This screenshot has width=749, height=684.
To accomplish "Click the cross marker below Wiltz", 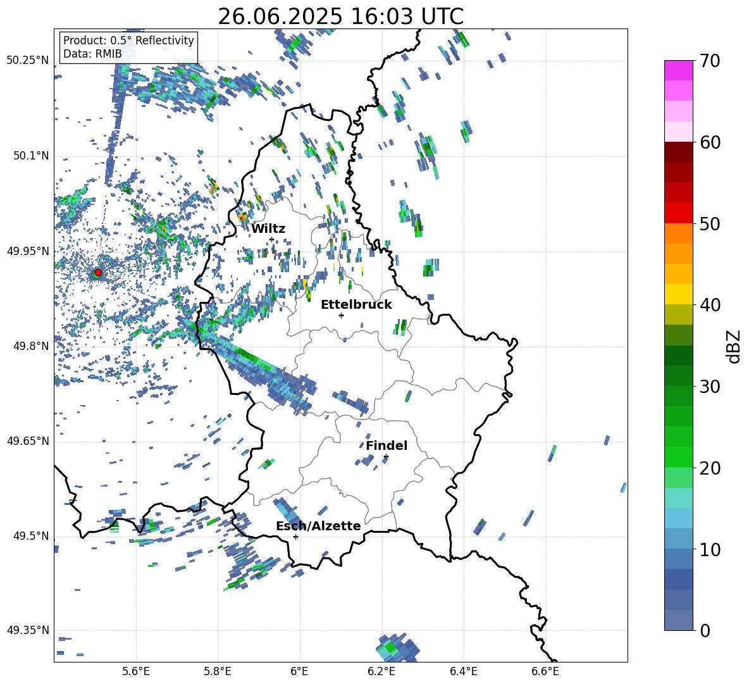I will 272,239.
